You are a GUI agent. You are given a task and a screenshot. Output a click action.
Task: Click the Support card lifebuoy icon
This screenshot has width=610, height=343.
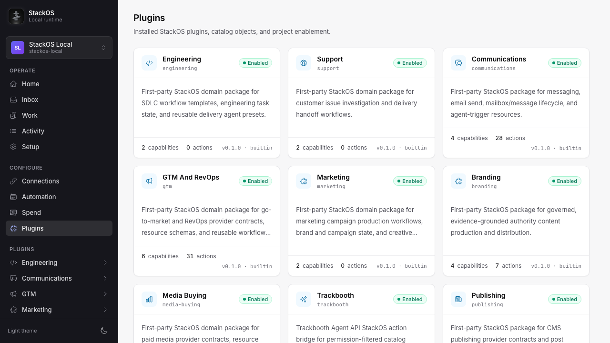tap(304, 63)
